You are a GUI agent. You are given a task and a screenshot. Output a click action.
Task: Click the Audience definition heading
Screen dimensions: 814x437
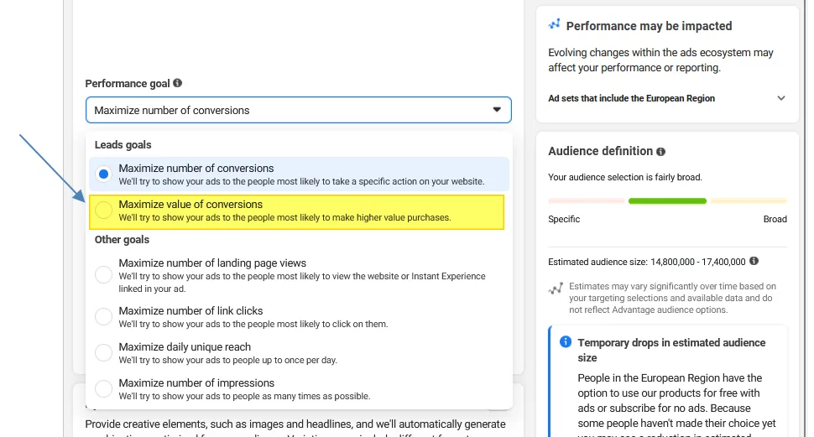coord(601,151)
